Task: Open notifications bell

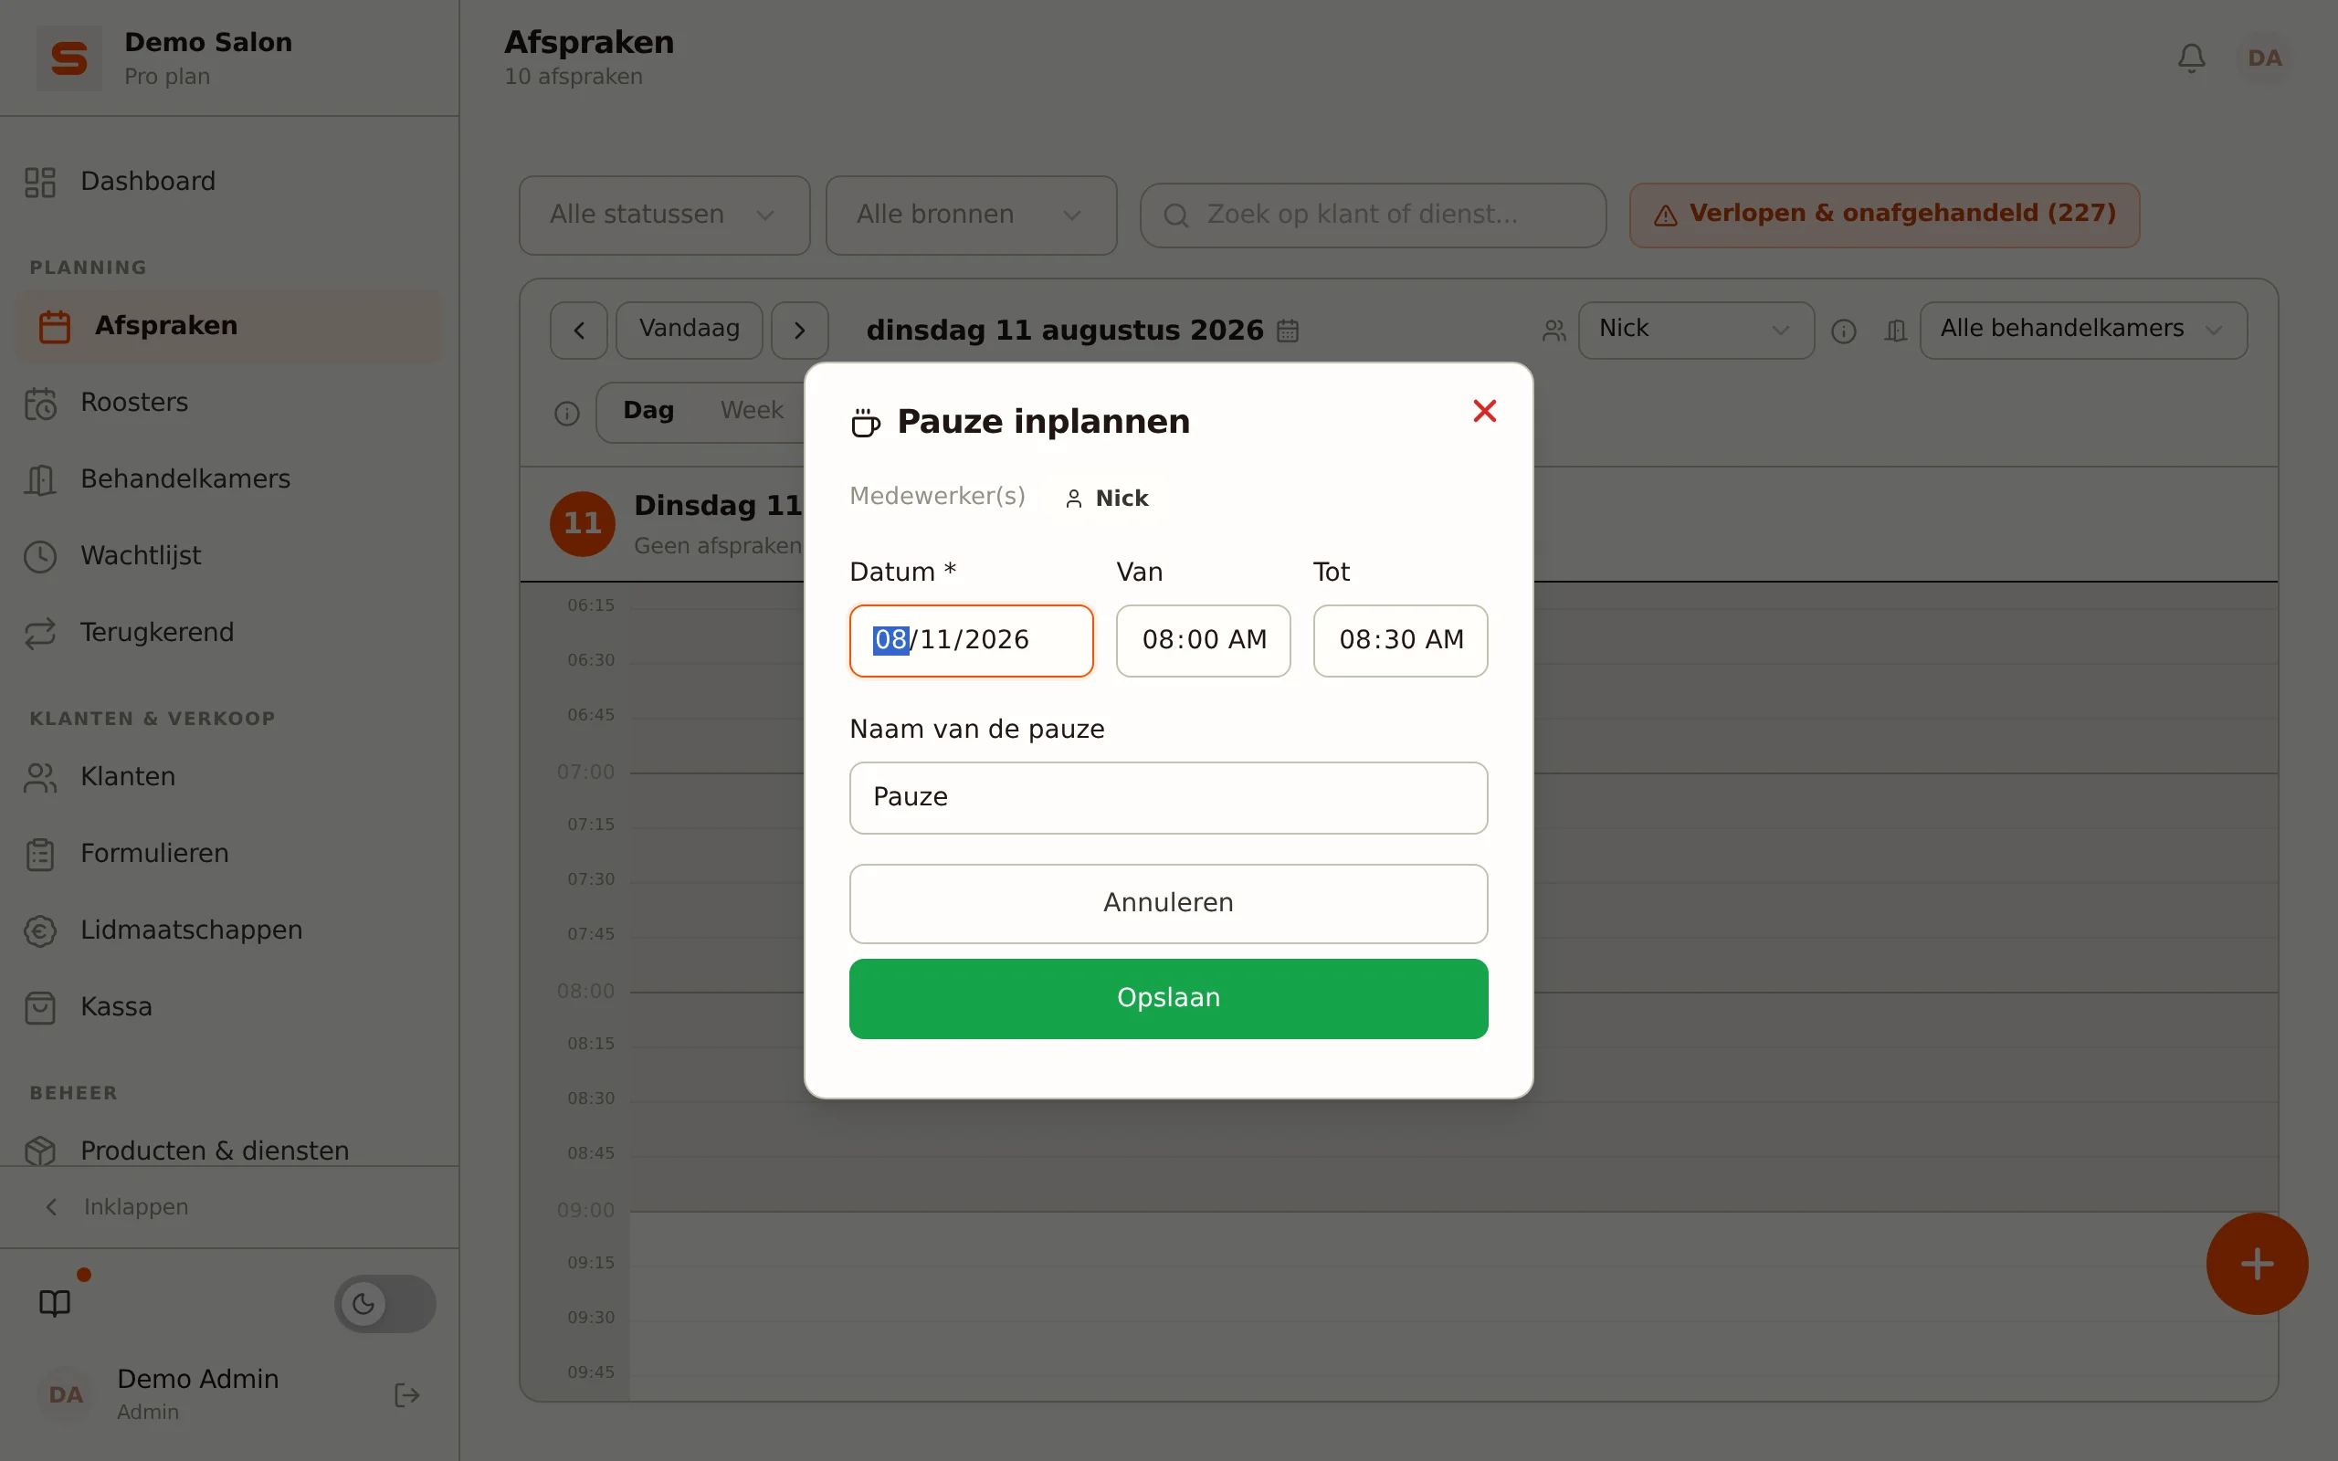Action: pyautogui.click(x=2191, y=58)
